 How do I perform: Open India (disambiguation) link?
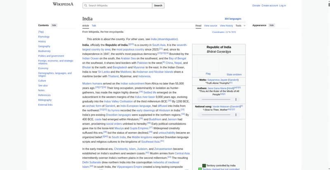point(164,39)
